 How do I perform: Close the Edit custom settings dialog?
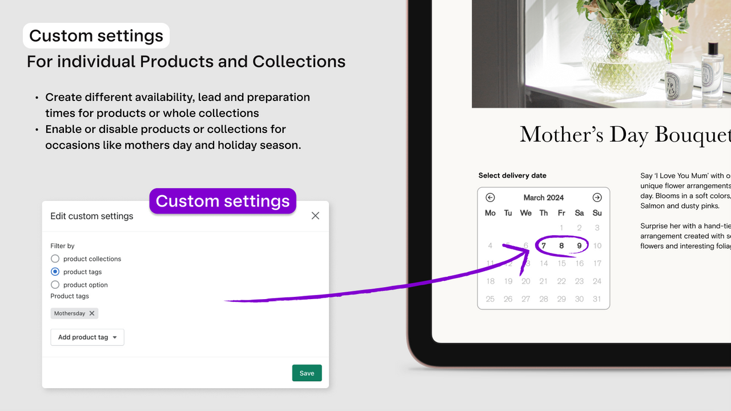point(315,216)
